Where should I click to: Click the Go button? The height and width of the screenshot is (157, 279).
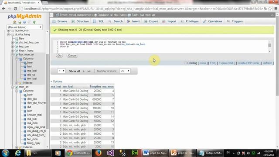tap(59, 55)
